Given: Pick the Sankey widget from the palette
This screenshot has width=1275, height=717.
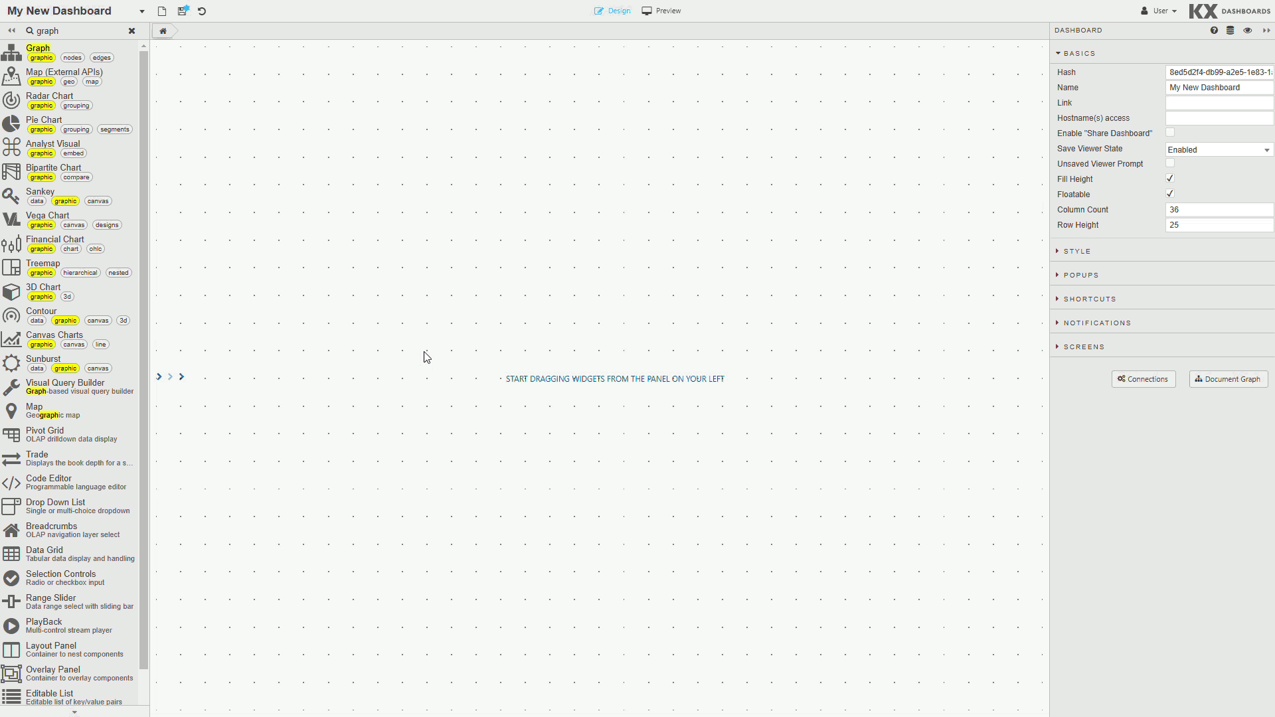Looking at the screenshot, I should [40, 191].
